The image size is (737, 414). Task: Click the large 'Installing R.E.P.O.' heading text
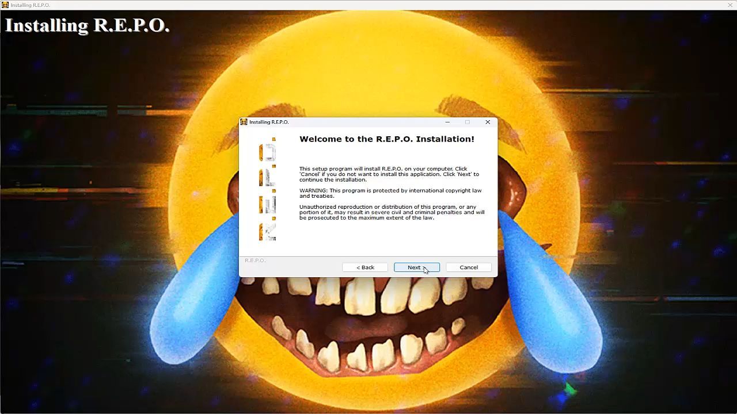[x=88, y=25]
